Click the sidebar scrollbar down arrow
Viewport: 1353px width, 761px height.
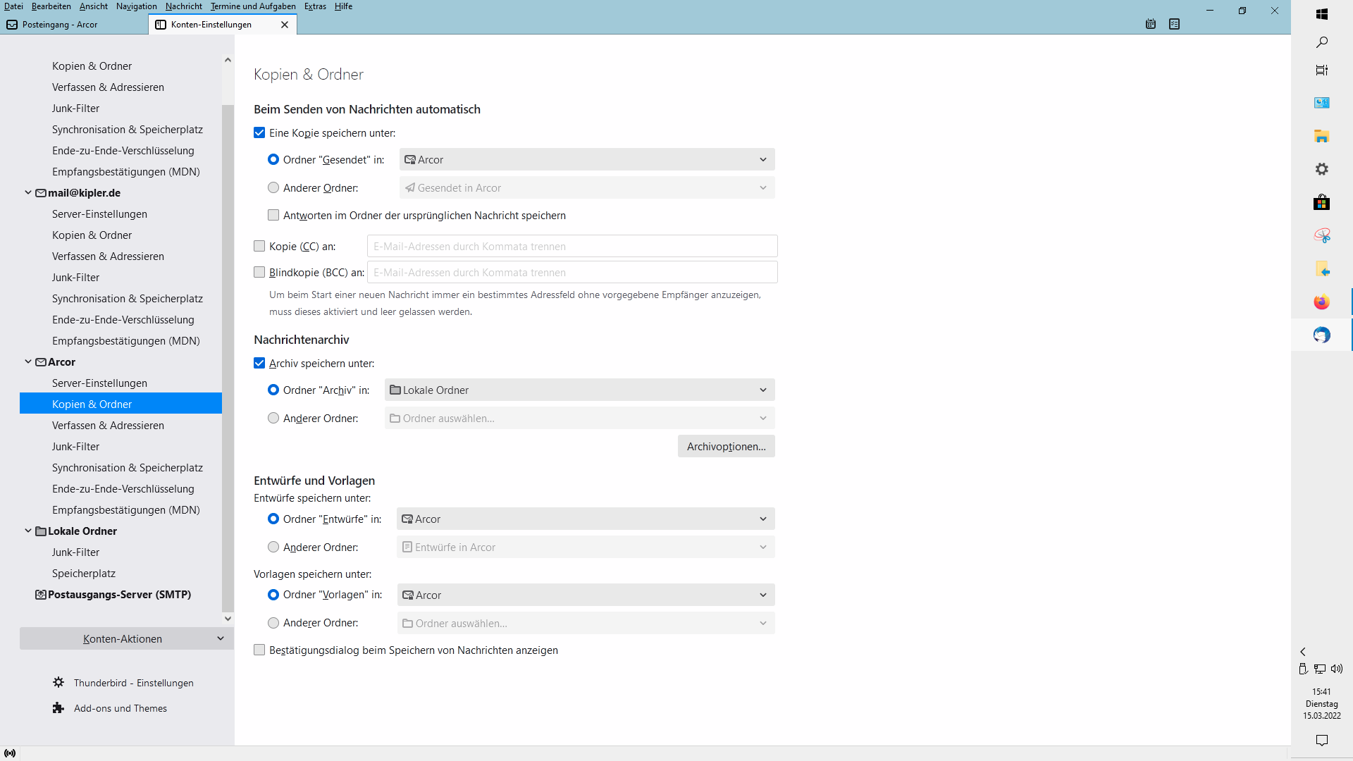pyautogui.click(x=228, y=619)
